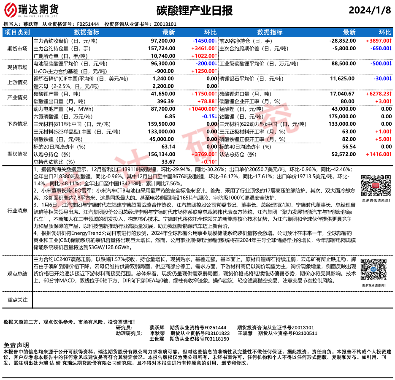395x380 pixels.
Task: Click the red up arrow after +10400.00
Action: tap(216, 109)
